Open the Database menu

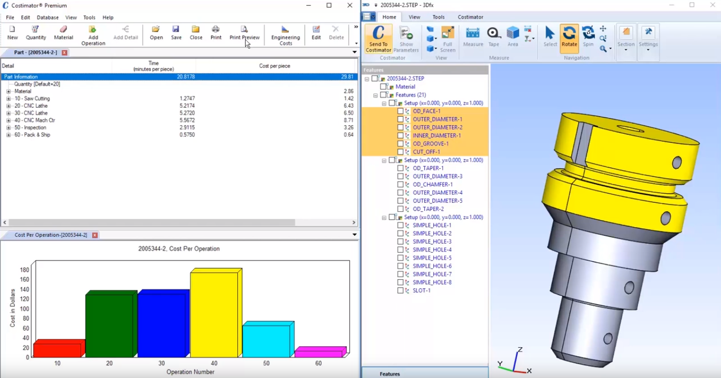click(47, 18)
